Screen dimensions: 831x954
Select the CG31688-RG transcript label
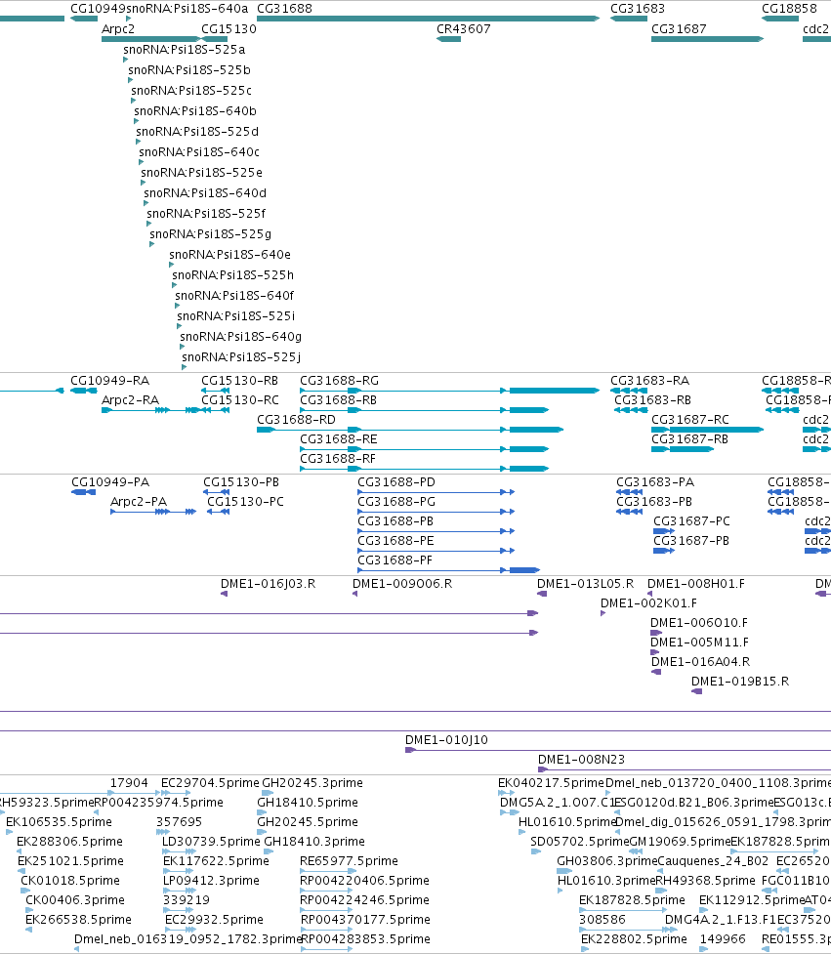[x=340, y=381]
